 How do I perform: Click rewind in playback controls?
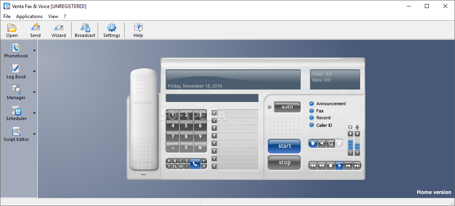(x=322, y=165)
